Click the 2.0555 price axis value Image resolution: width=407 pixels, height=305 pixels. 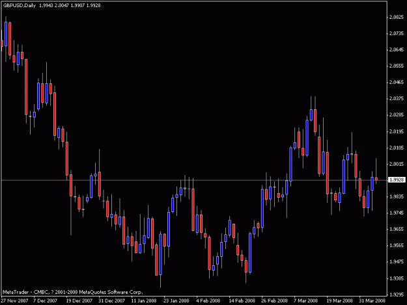(x=397, y=66)
